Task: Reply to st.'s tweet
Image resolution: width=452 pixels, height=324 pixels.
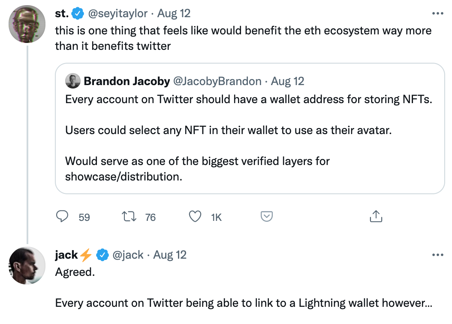Action: tap(63, 216)
